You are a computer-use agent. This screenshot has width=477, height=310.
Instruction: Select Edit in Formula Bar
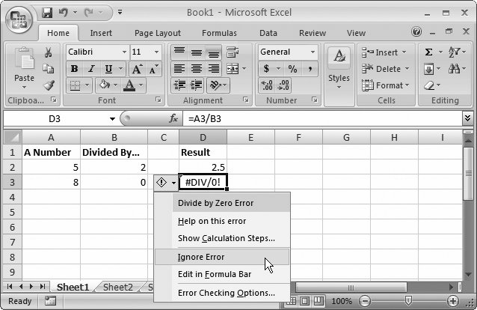click(222, 274)
